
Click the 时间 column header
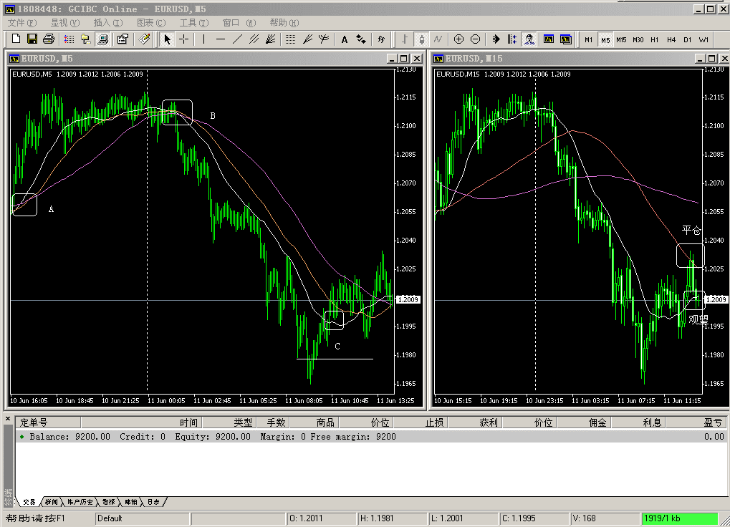pyautogui.click(x=188, y=422)
